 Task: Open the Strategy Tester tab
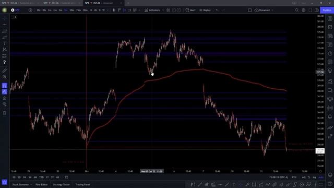(62, 184)
